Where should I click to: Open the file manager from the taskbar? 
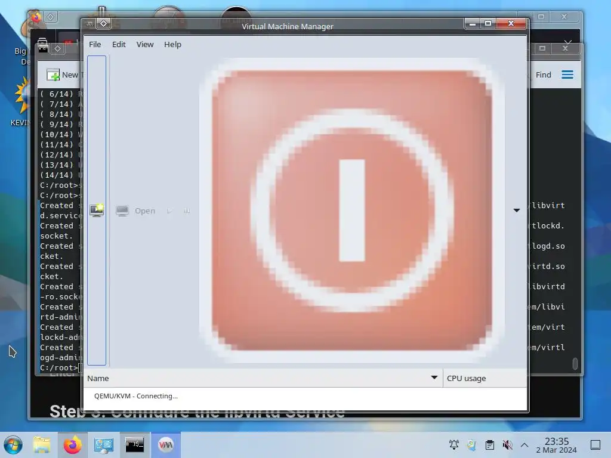click(x=42, y=445)
